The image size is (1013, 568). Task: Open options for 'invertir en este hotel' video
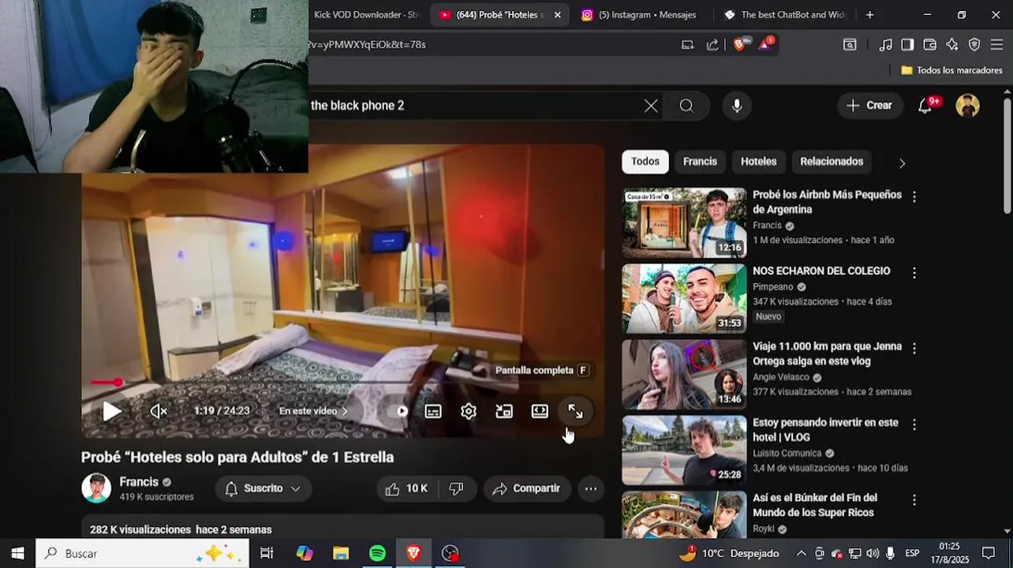914,424
